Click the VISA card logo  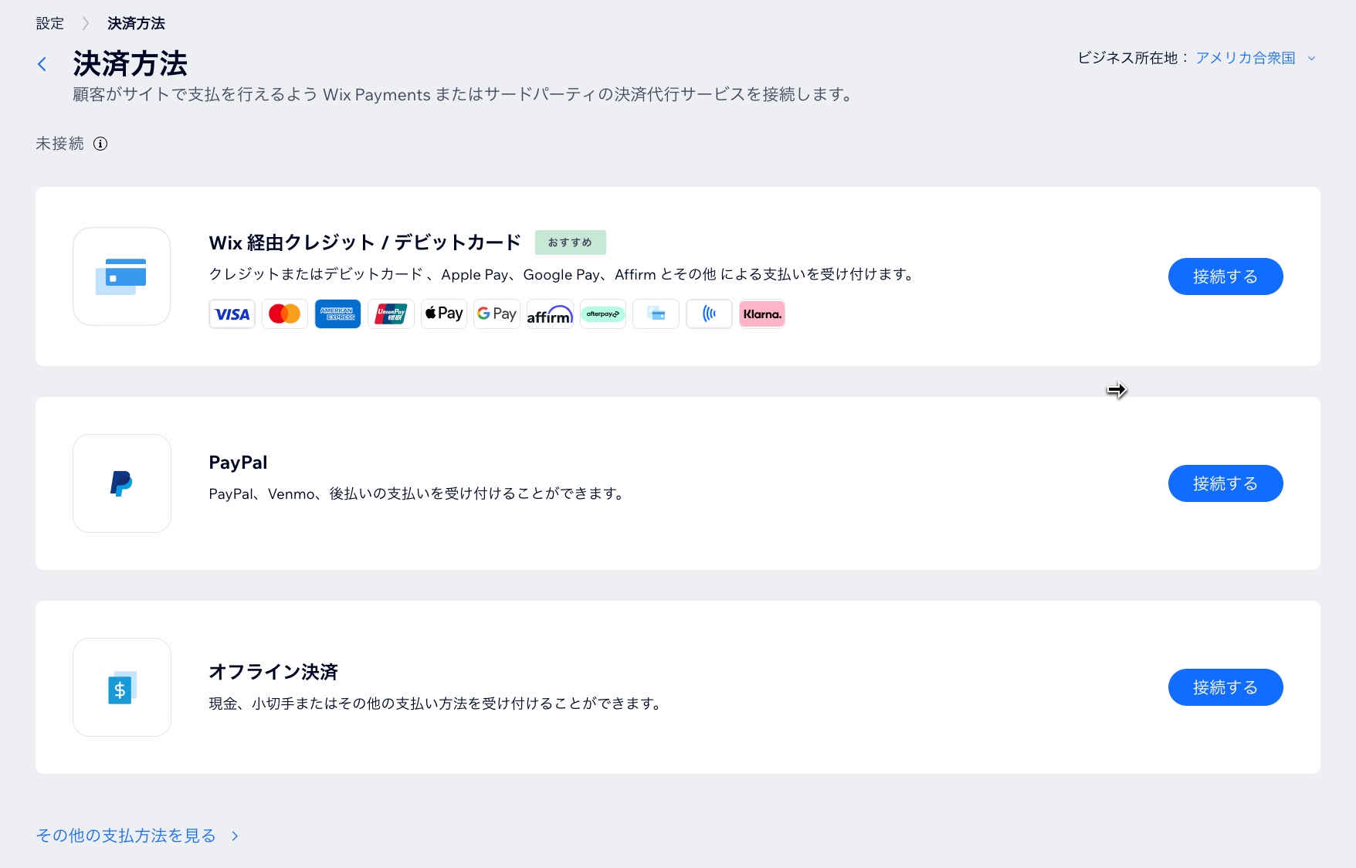pos(232,314)
